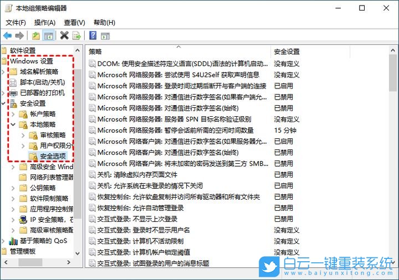Click policy icon beside 关机: 清除虚拟内存页面文件

pyautogui.click(x=92, y=174)
